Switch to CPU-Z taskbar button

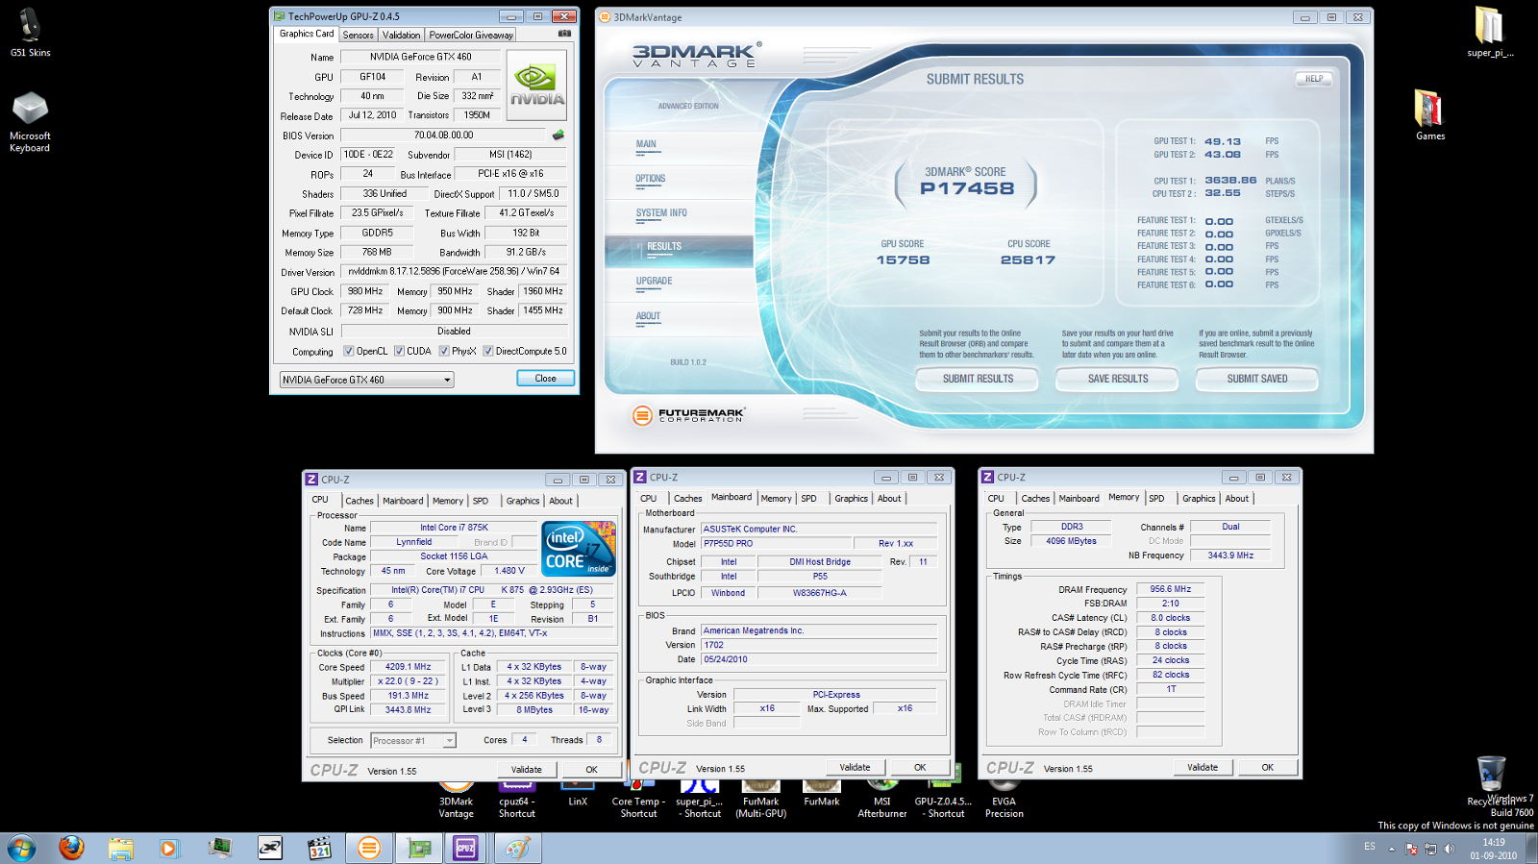click(x=466, y=848)
